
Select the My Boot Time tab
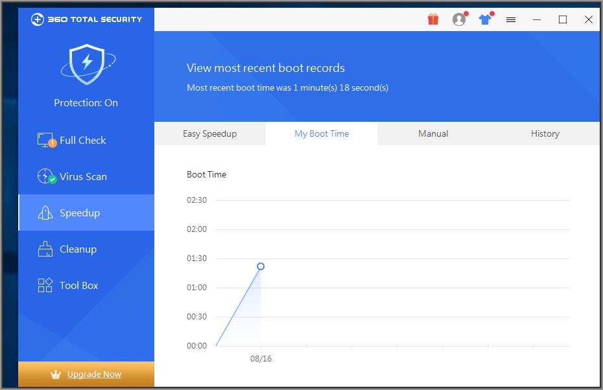click(322, 134)
